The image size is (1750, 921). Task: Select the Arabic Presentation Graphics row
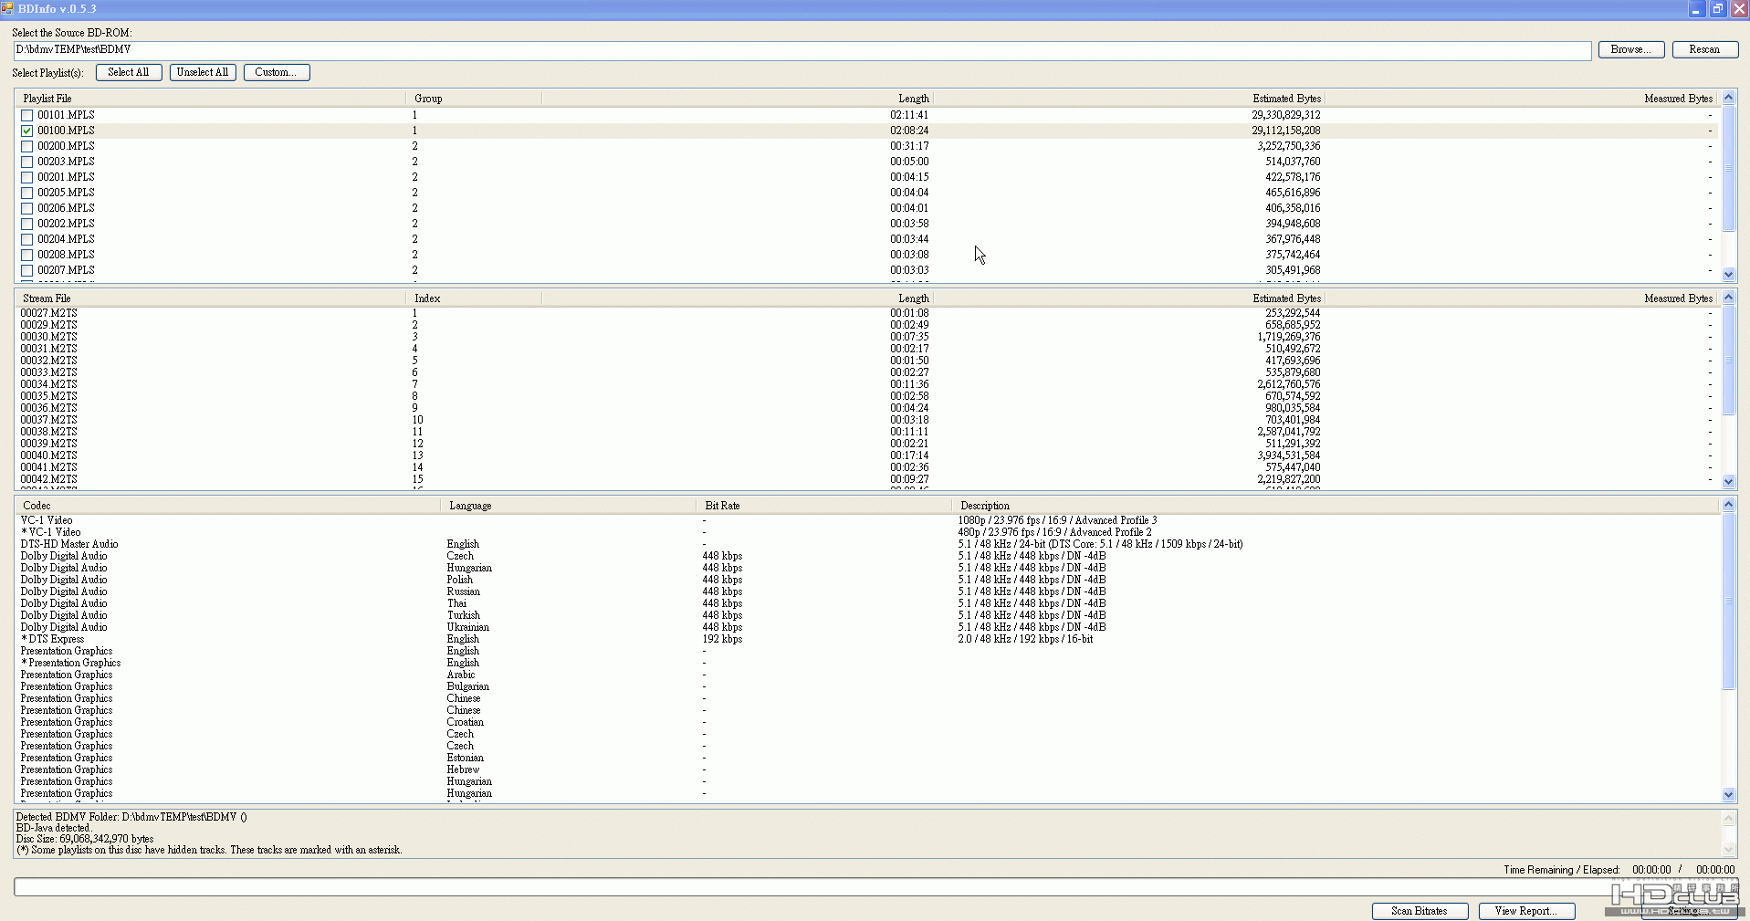pos(867,675)
